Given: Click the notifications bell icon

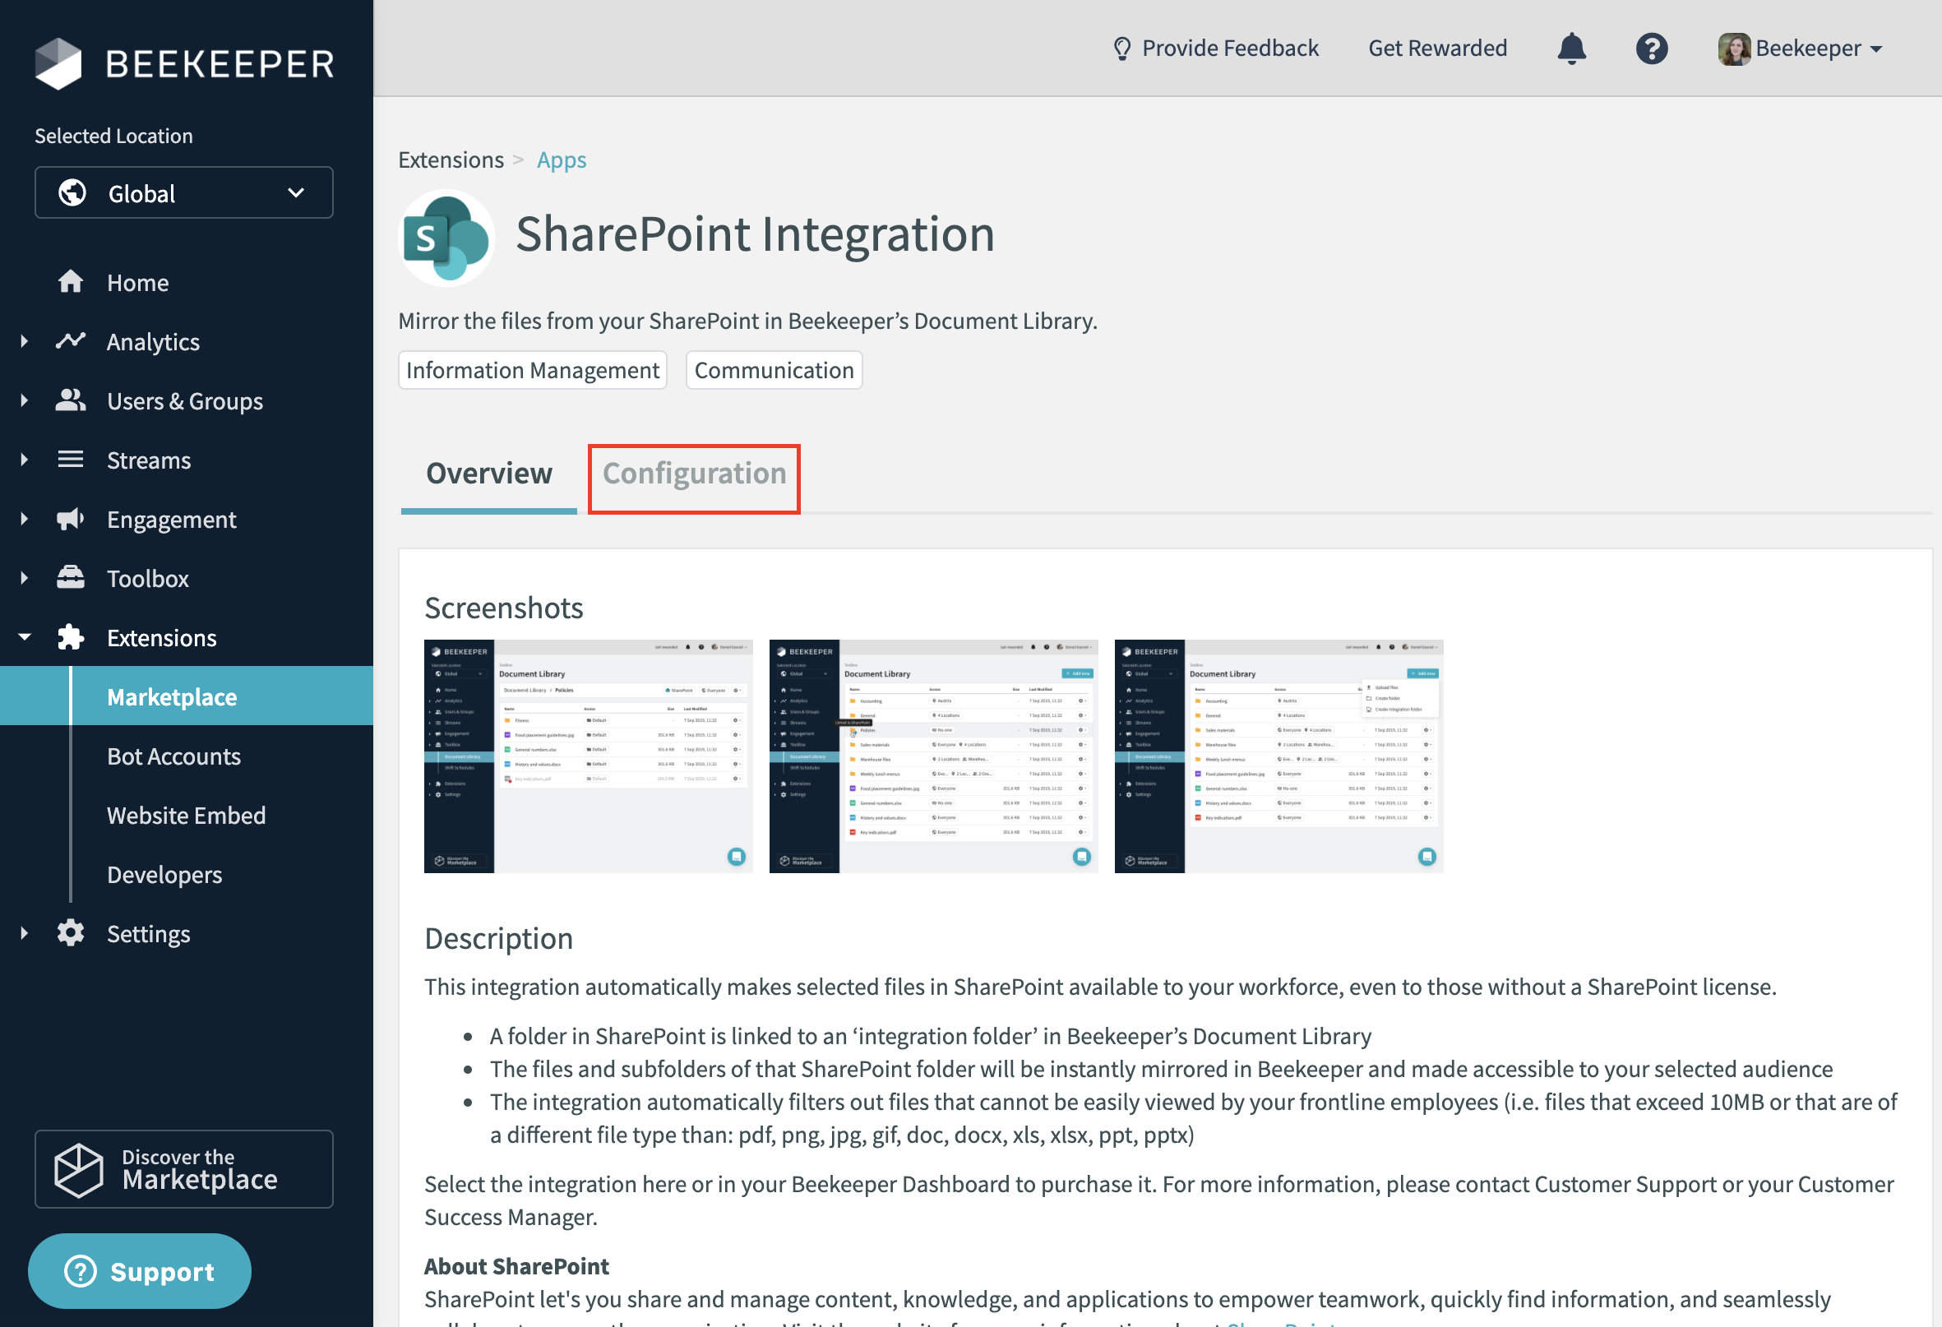Looking at the screenshot, I should (x=1571, y=49).
